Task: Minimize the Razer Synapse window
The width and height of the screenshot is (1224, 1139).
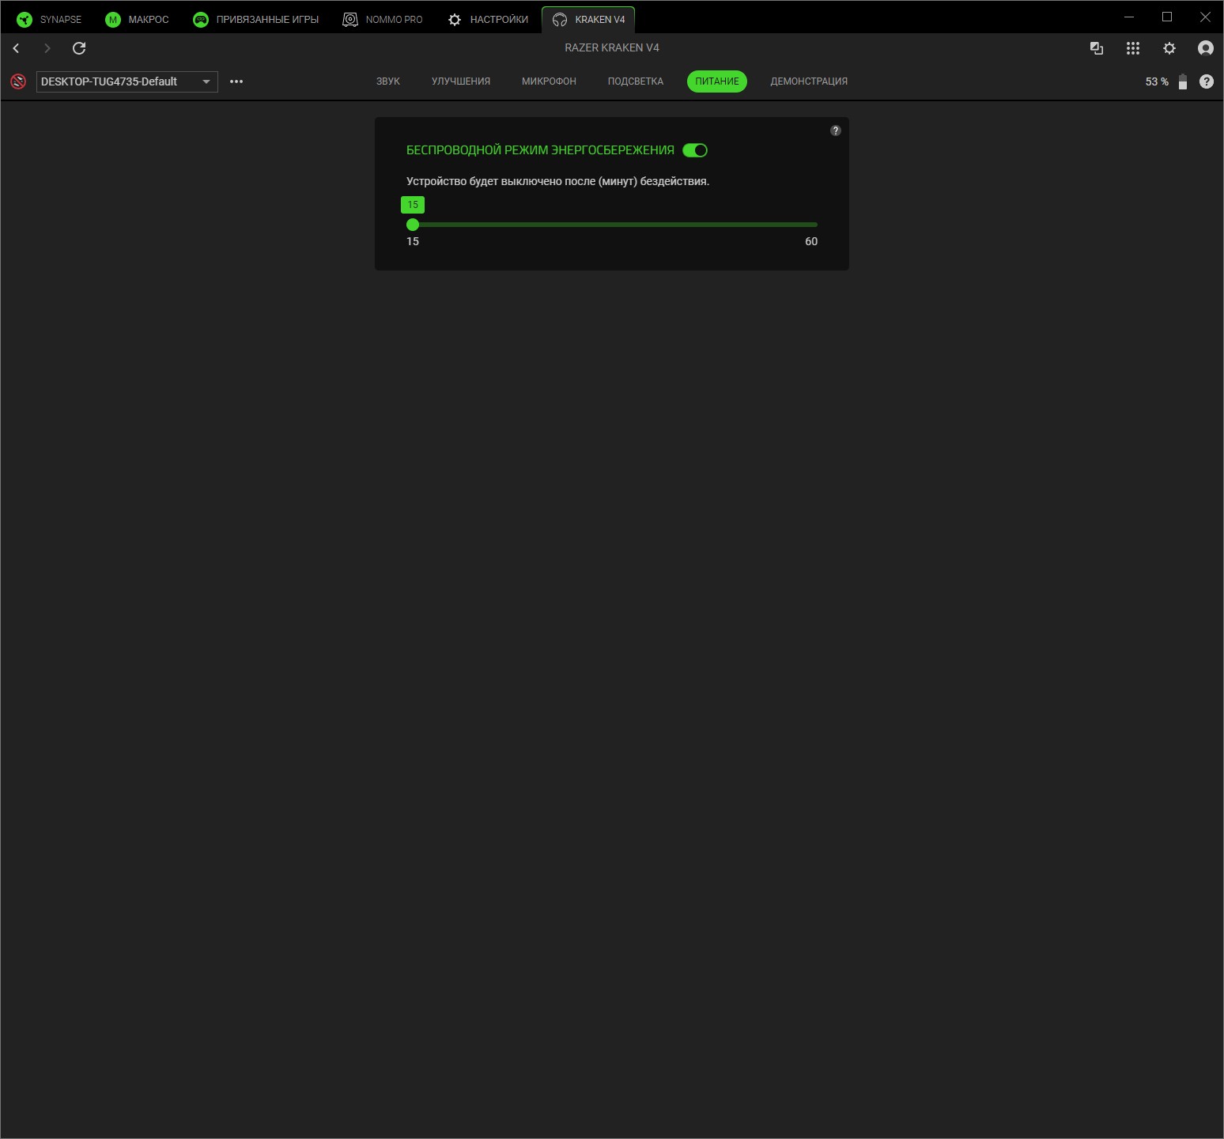Action: (x=1129, y=17)
